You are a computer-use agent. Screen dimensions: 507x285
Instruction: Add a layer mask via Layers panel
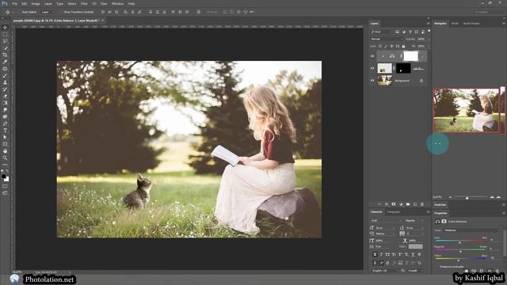(x=394, y=204)
